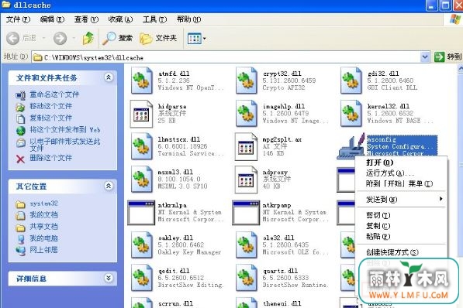This screenshot has width=463, height=308.
Task: Open dropdown arrow next to Forward button
Action: pyautogui.click(x=74, y=39)
